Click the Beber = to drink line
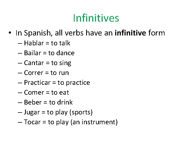This screenshot has height=144, width=192. [x=48, y=102]
